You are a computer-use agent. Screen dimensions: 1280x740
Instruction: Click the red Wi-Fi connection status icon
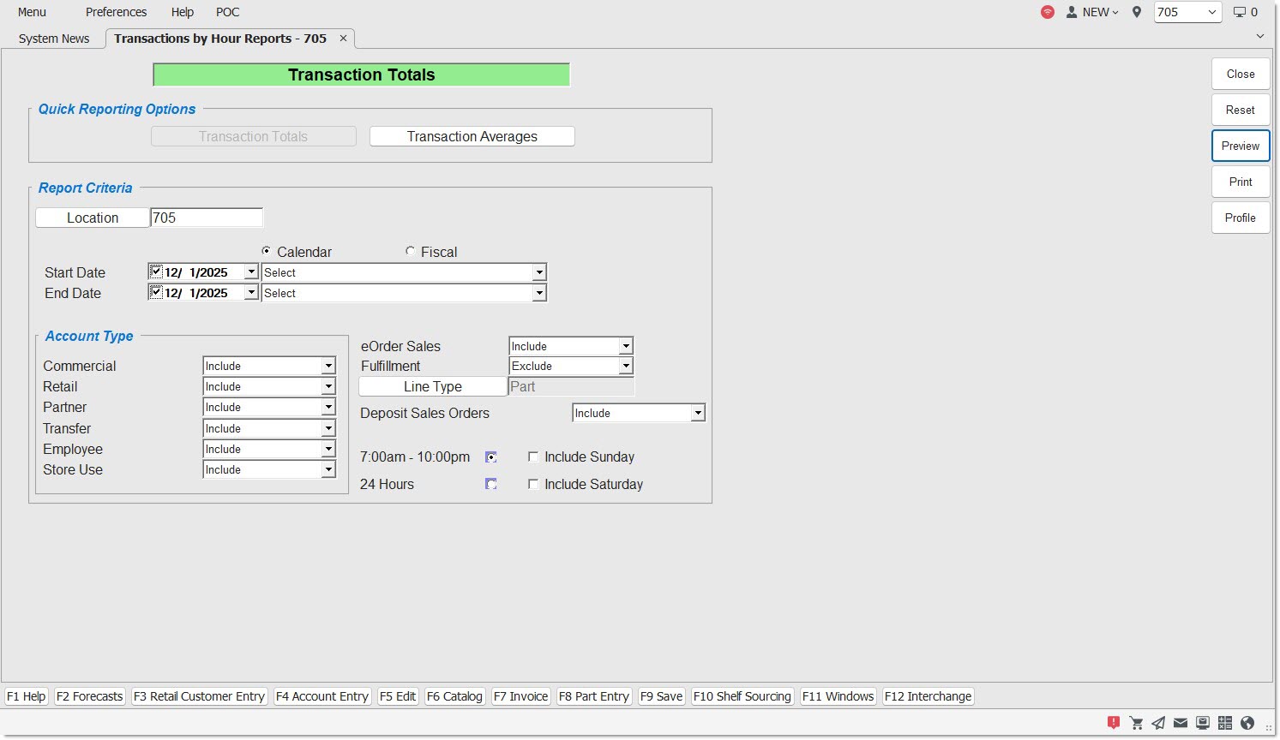[1047, 12]
